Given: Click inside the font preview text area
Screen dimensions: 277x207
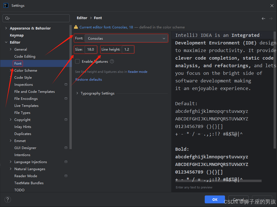Looking at the screenshot, I should 223,106.
